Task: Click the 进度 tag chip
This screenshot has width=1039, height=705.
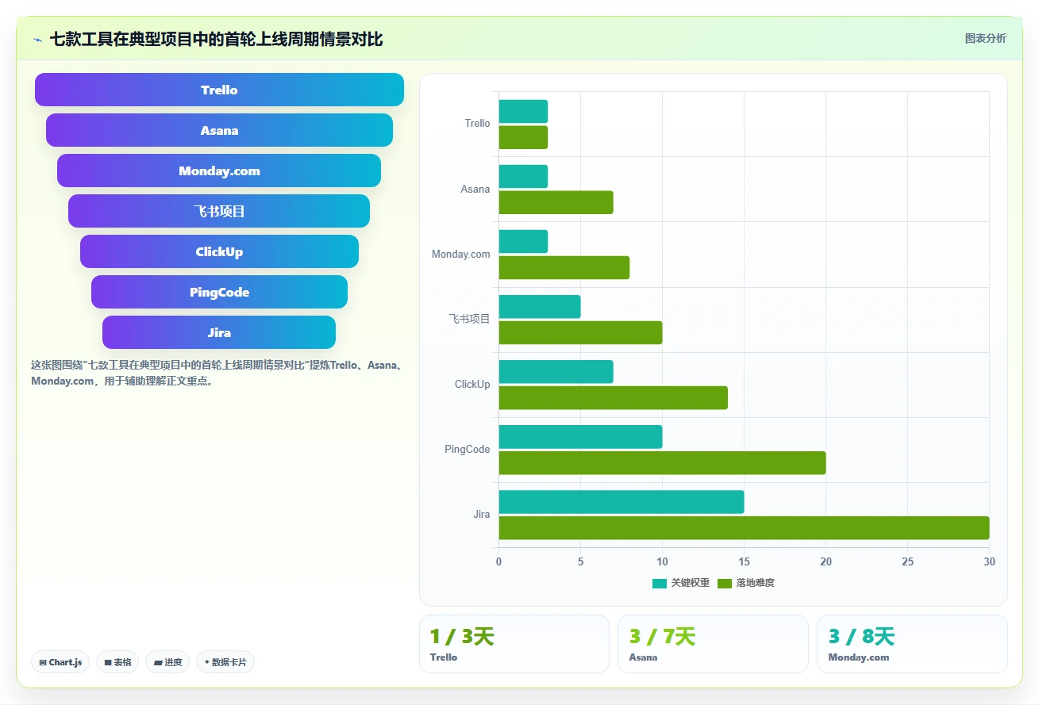Action: (x=167, y=662)
